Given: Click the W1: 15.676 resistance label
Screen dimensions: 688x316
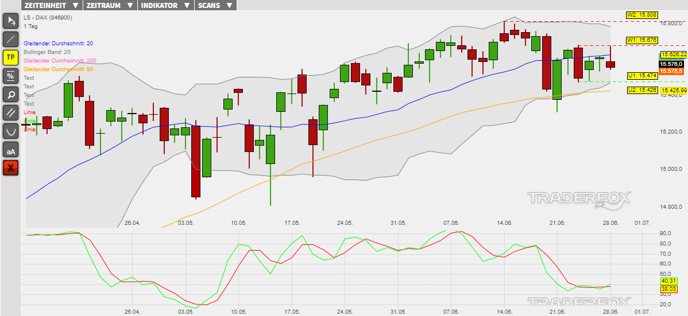Looking at the screenshot, I should (641, 40).
